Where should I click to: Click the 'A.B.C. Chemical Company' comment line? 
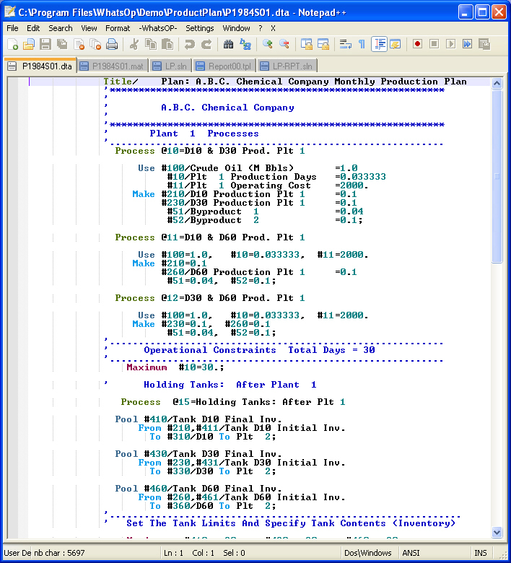pyautogui.click(x=227, y=108)
